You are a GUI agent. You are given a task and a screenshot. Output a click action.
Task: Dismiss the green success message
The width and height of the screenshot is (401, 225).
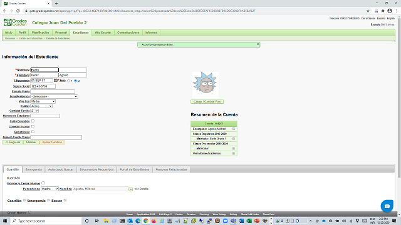(258, 44)
